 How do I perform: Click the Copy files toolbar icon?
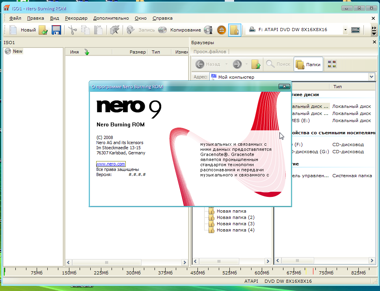(x=85, y=30)
